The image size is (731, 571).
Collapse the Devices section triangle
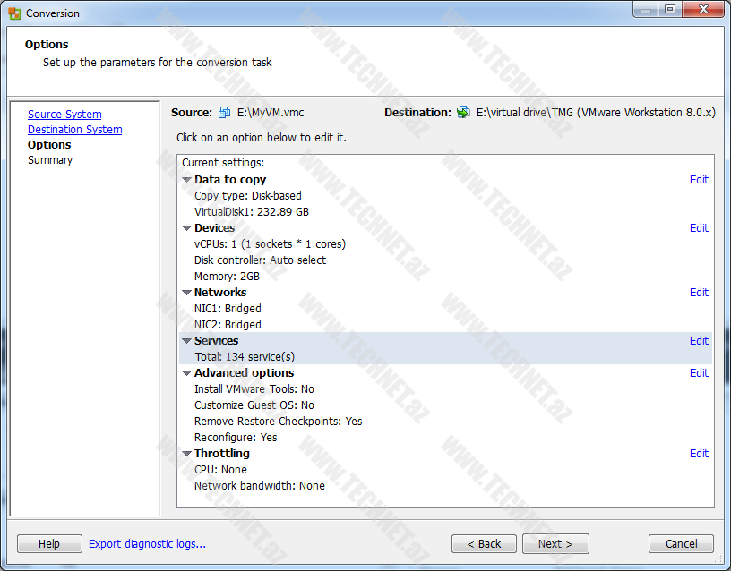point(187,228)
